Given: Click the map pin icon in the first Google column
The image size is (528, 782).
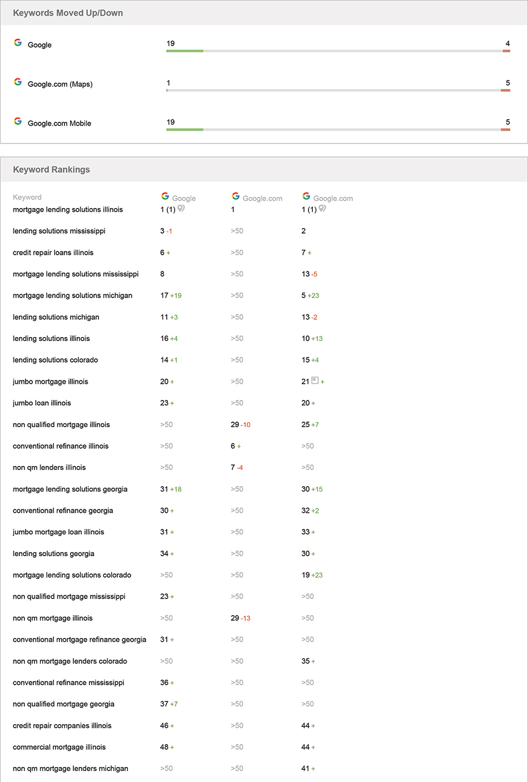Looking at the screenshot, I should point(181,209).
